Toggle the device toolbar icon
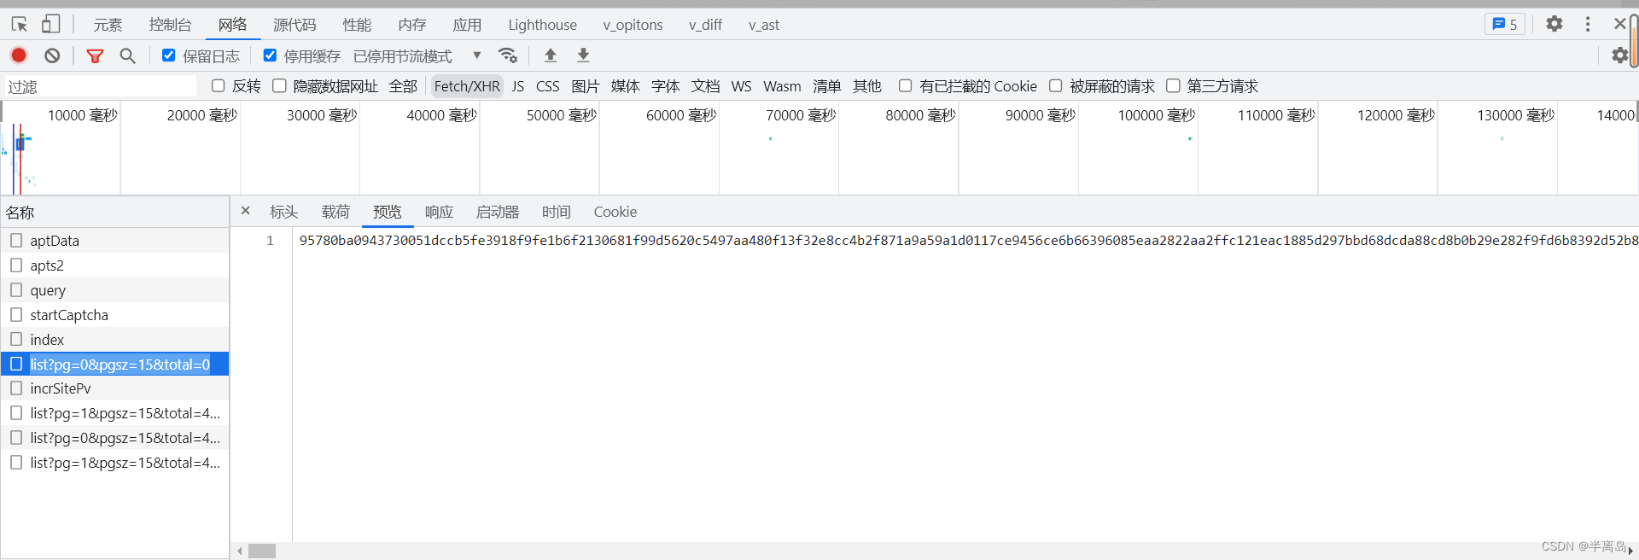Image resolution: width=1639 pixels, height=560 pixels. coord(51,24)
